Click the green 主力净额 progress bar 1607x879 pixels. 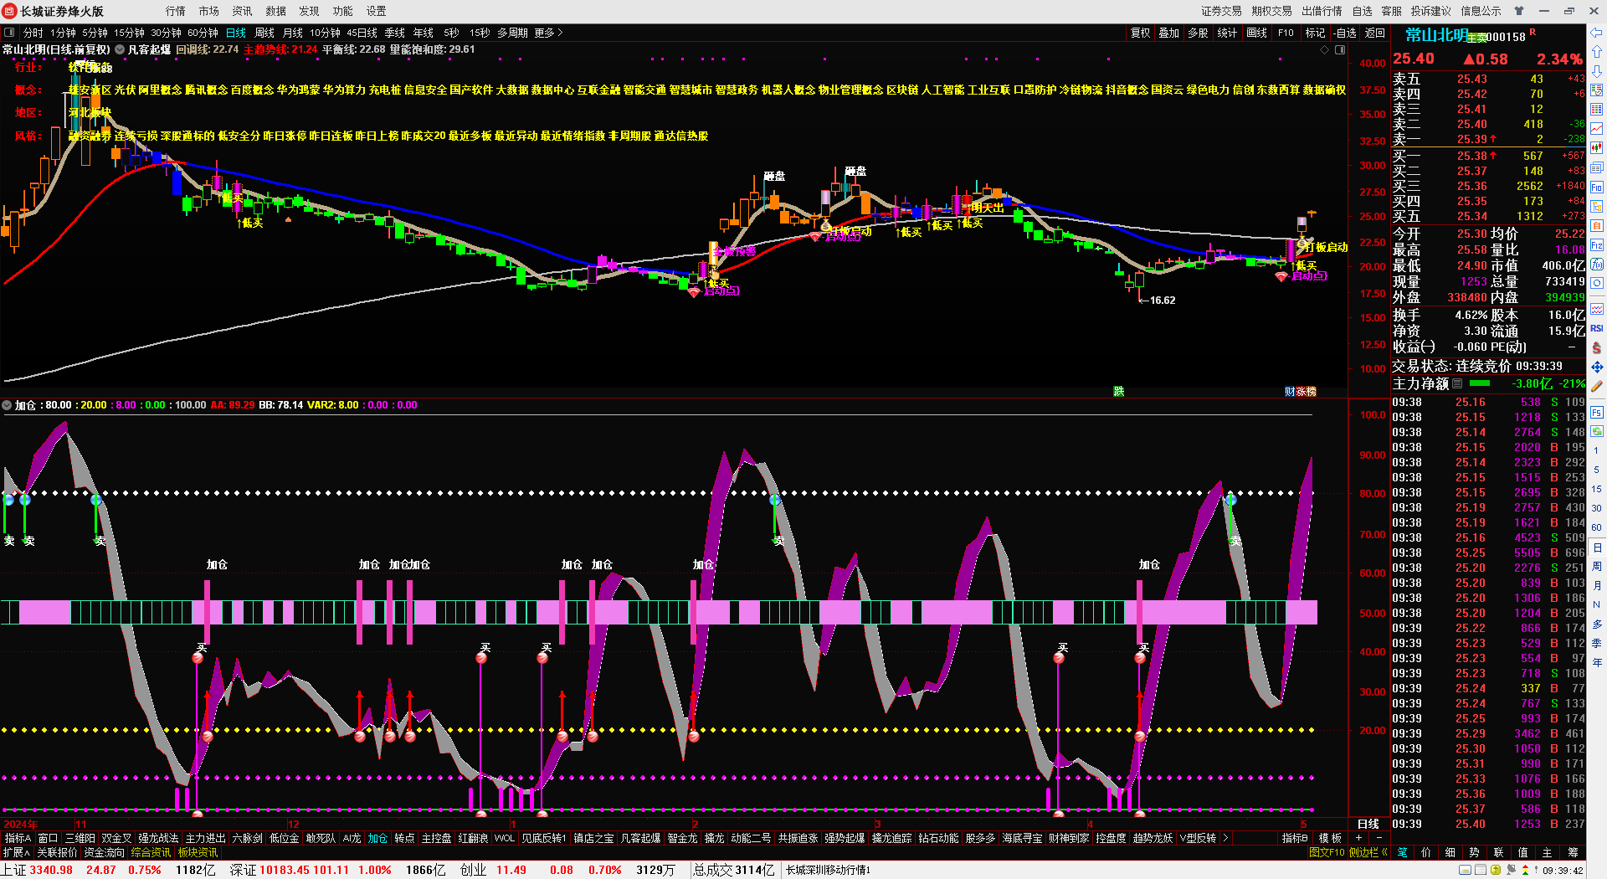click(1480, 383)
